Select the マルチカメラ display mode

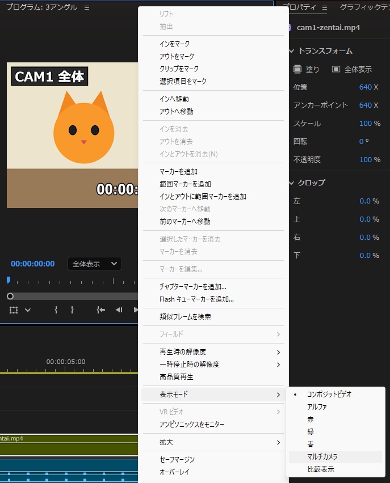[x=336, y=457]
